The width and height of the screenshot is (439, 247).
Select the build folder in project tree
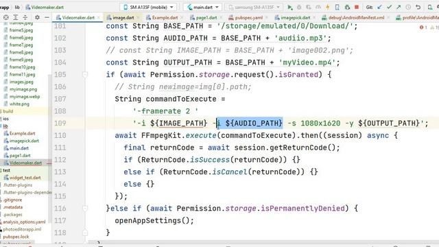[8, 111]
